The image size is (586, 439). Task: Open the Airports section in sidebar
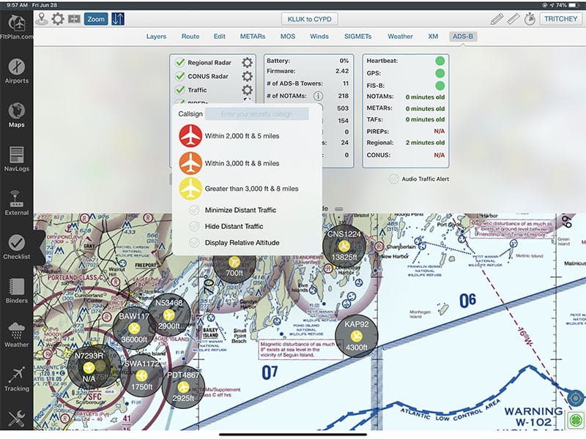[16, 71]
